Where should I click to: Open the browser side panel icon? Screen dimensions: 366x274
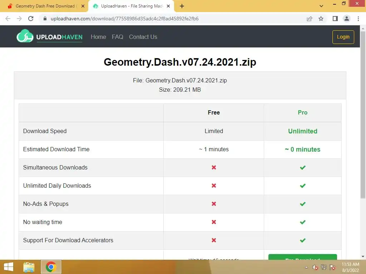(335, 19)
